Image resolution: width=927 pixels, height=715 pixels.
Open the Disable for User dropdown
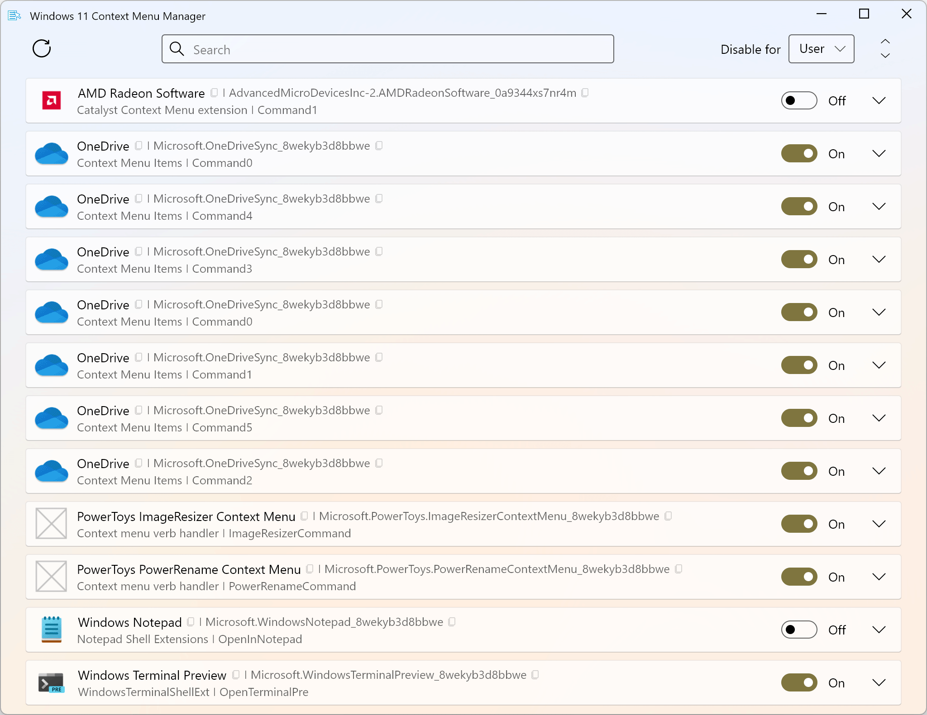click(821, 49)
